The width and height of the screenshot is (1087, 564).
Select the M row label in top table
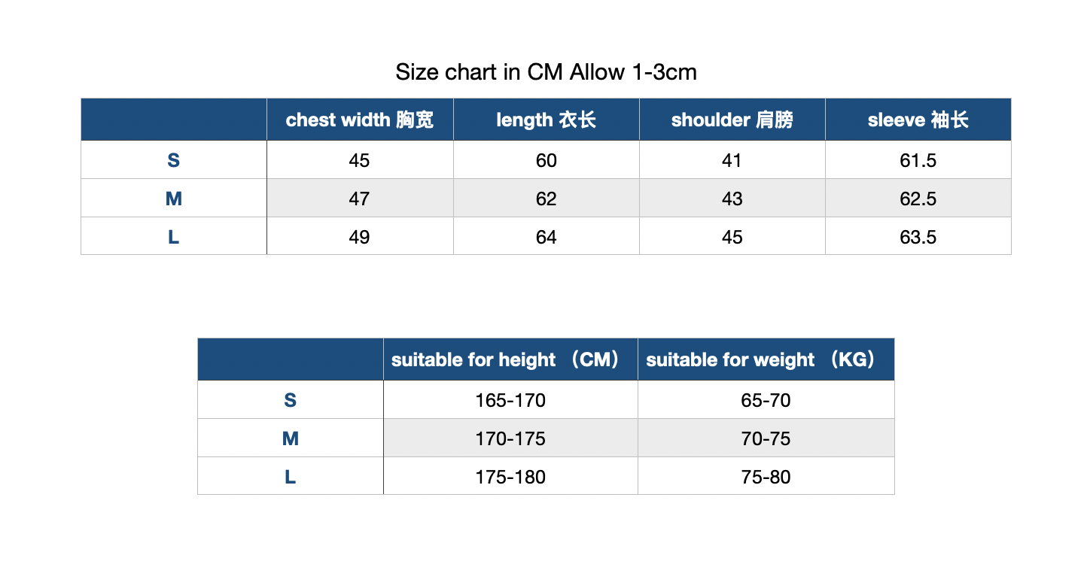(x=174, y=199)
